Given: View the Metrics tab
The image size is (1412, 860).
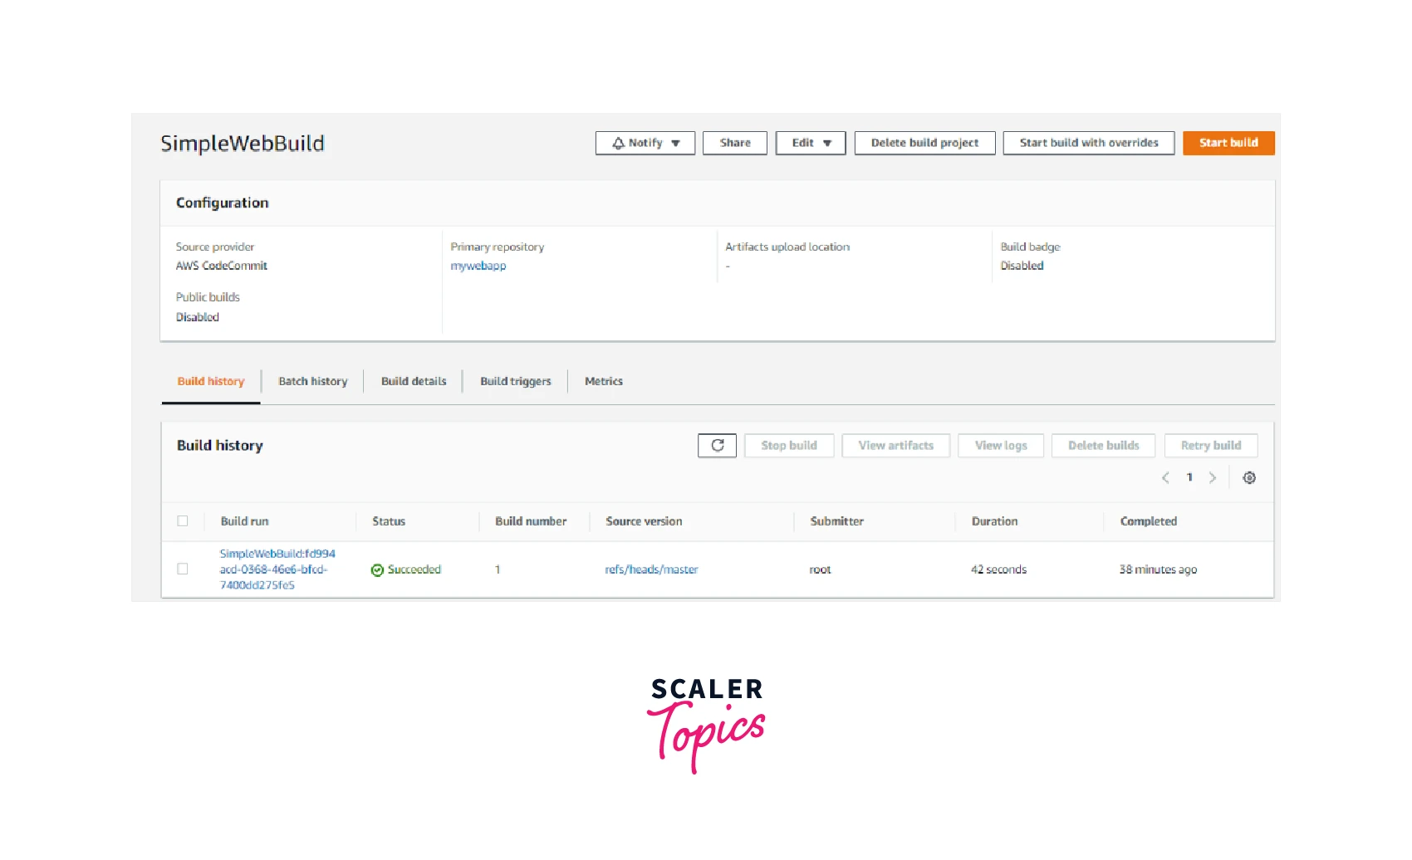Looking at the screenshot, I should click(603, 382).
